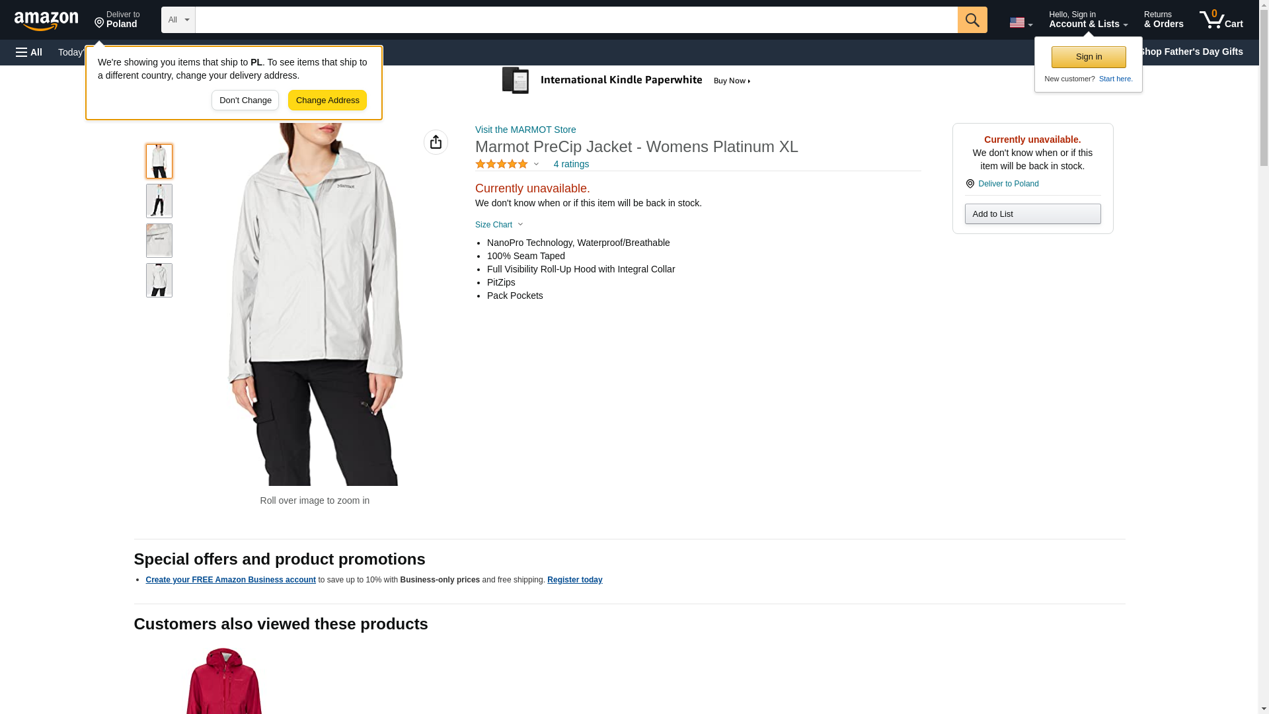Click the US flag language selector

pyautogui.click(x=1020, y=22)
